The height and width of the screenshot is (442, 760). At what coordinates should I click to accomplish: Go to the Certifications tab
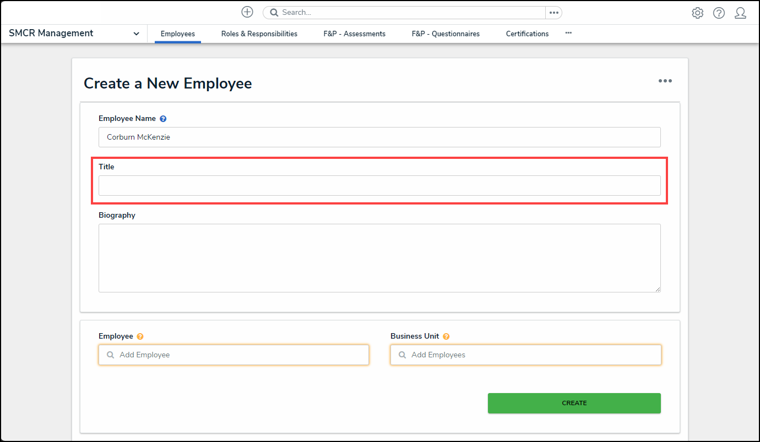(x=527, y=34)
